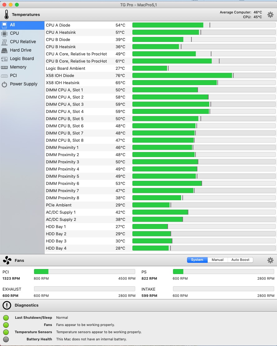Select DIMM CPU A, Slot 3 row
The height and width of the screenshot is (346, 277).
point(161,104)
